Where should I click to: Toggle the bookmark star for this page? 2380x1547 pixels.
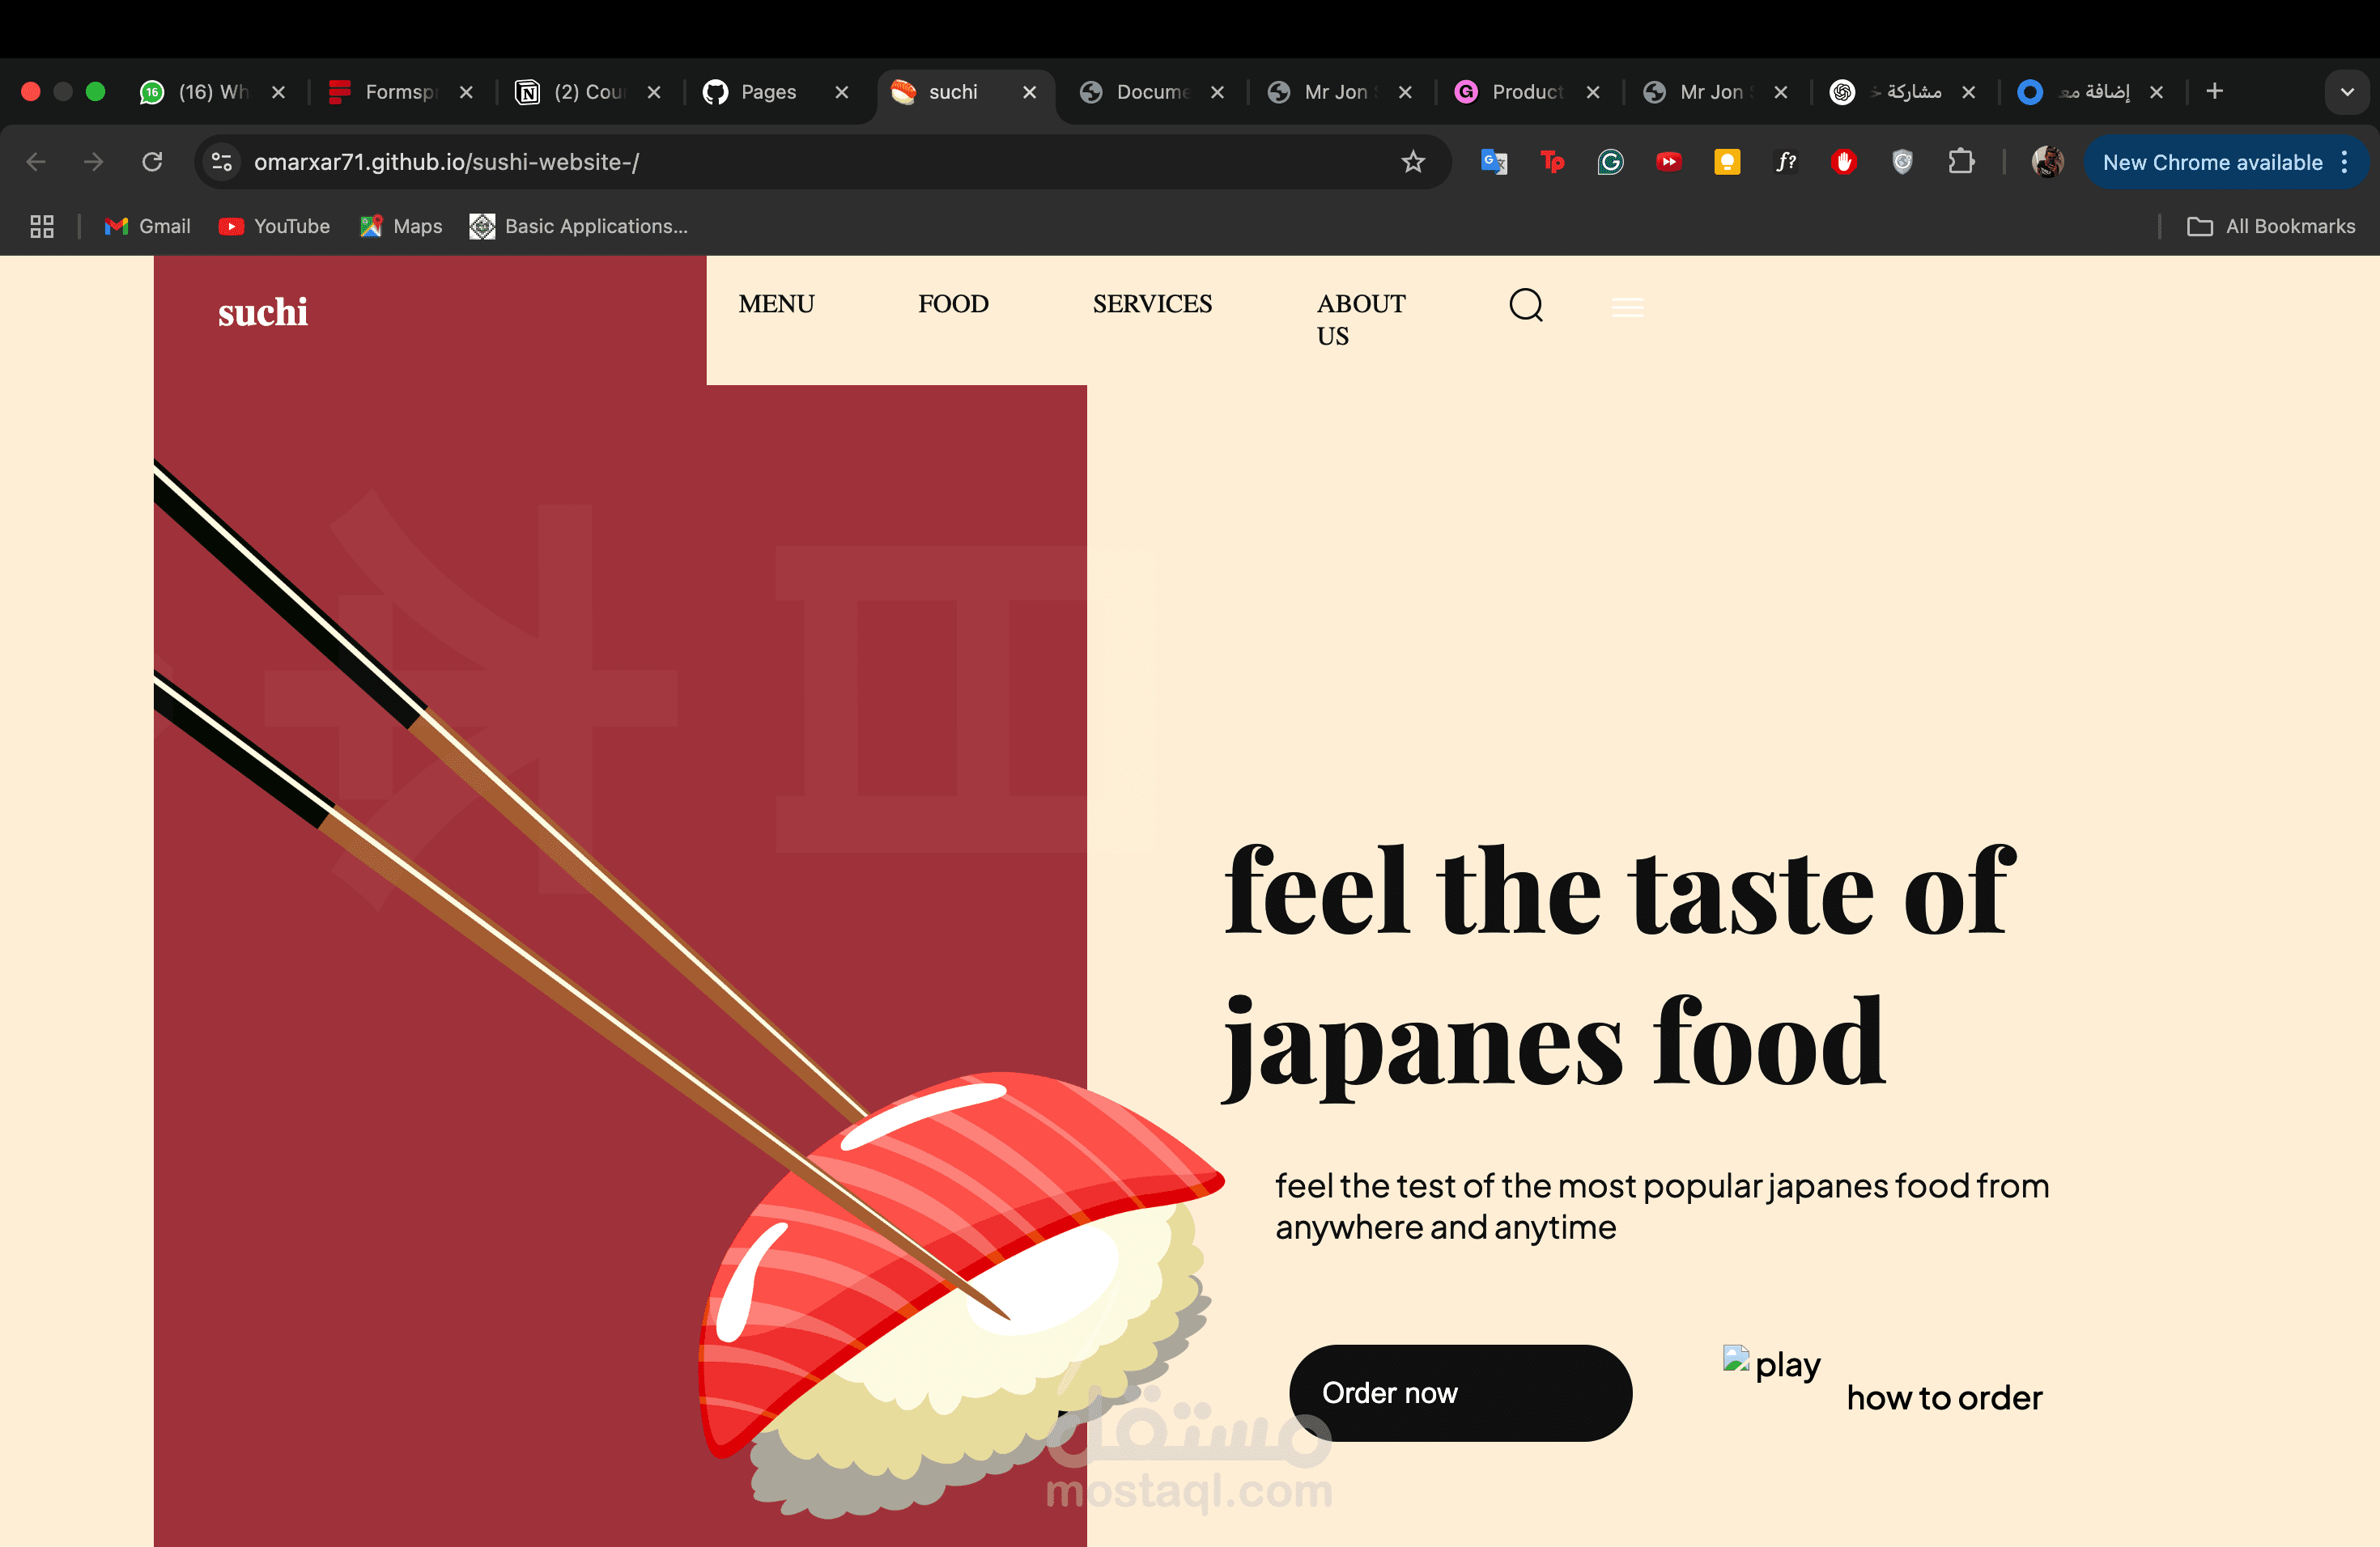[x=1413, y=162]
